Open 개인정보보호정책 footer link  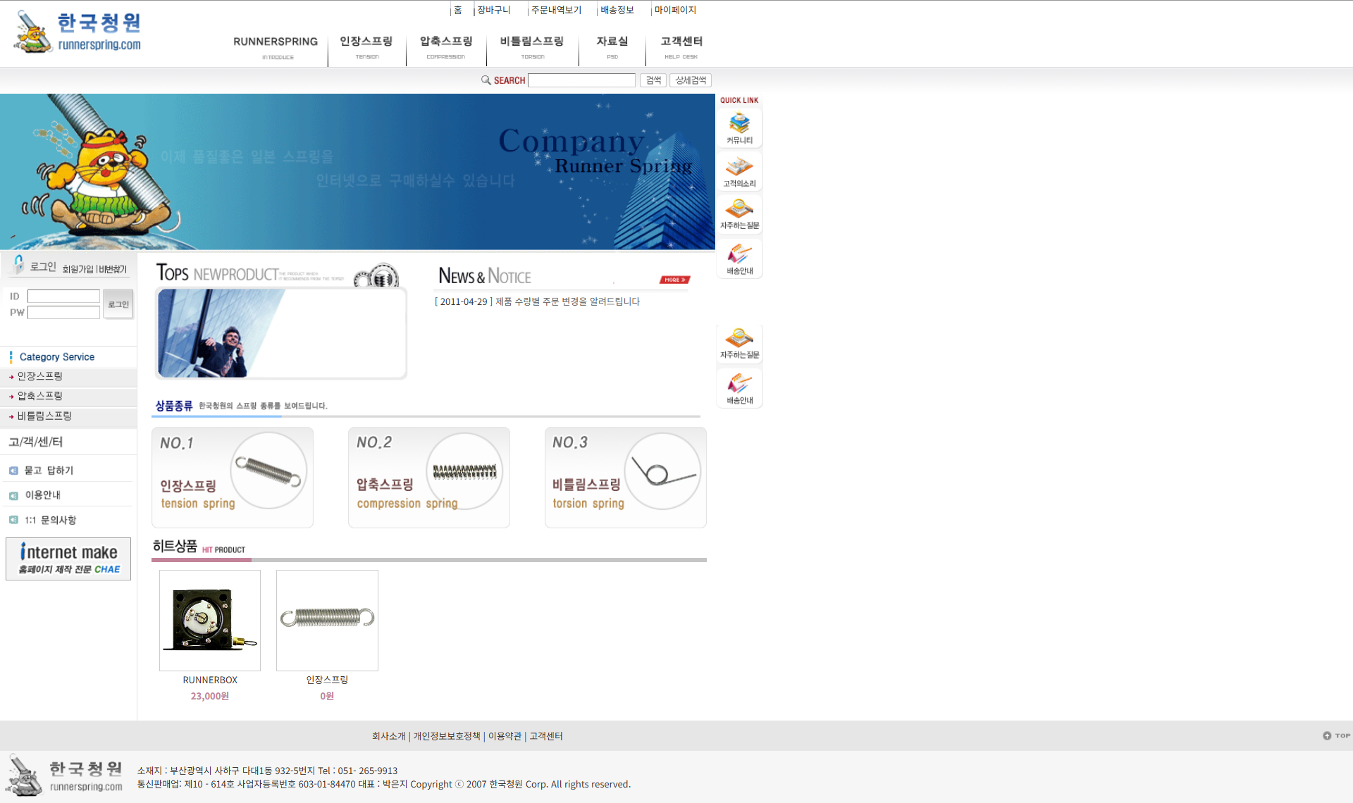447,736
